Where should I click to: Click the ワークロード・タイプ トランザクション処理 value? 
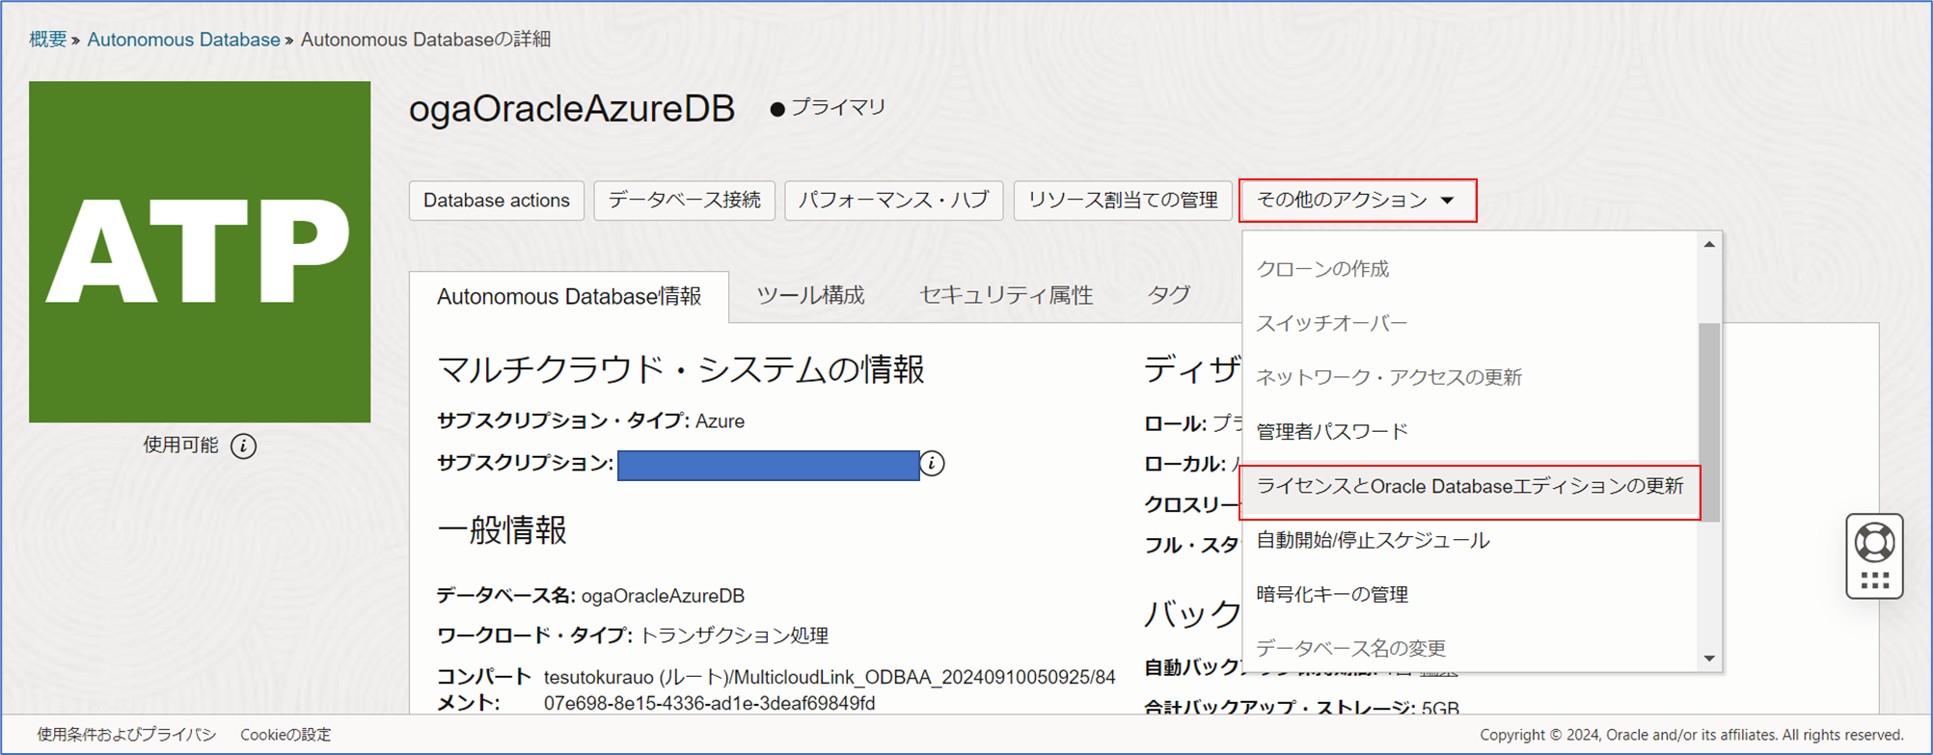734,635
